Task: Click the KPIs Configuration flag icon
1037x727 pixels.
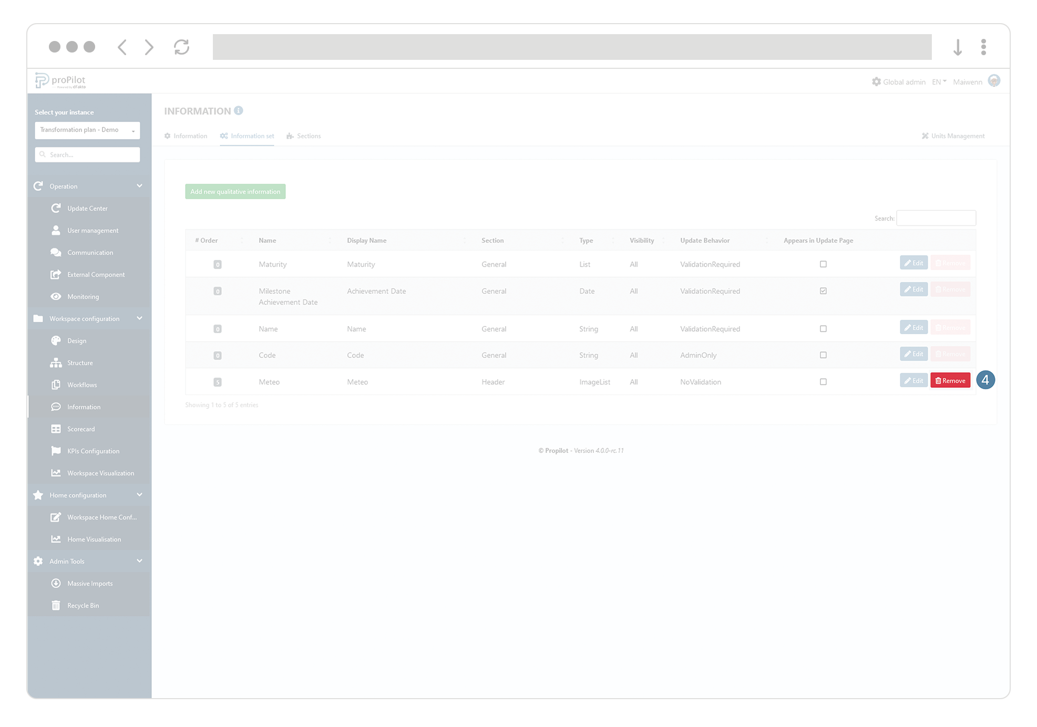Action: [x=56, y=451]
